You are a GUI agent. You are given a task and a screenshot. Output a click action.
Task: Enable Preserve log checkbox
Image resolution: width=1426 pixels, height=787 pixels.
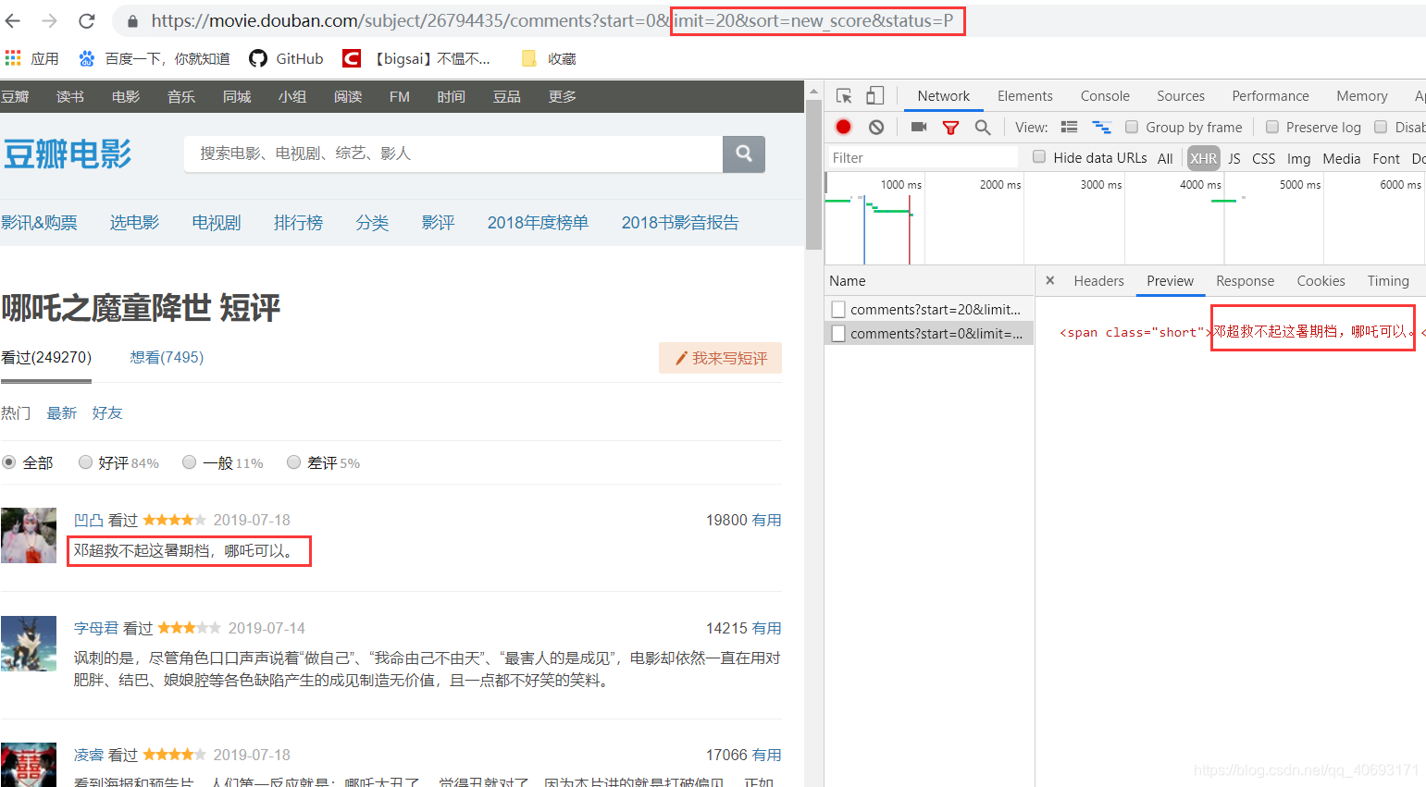(1271, 127)
